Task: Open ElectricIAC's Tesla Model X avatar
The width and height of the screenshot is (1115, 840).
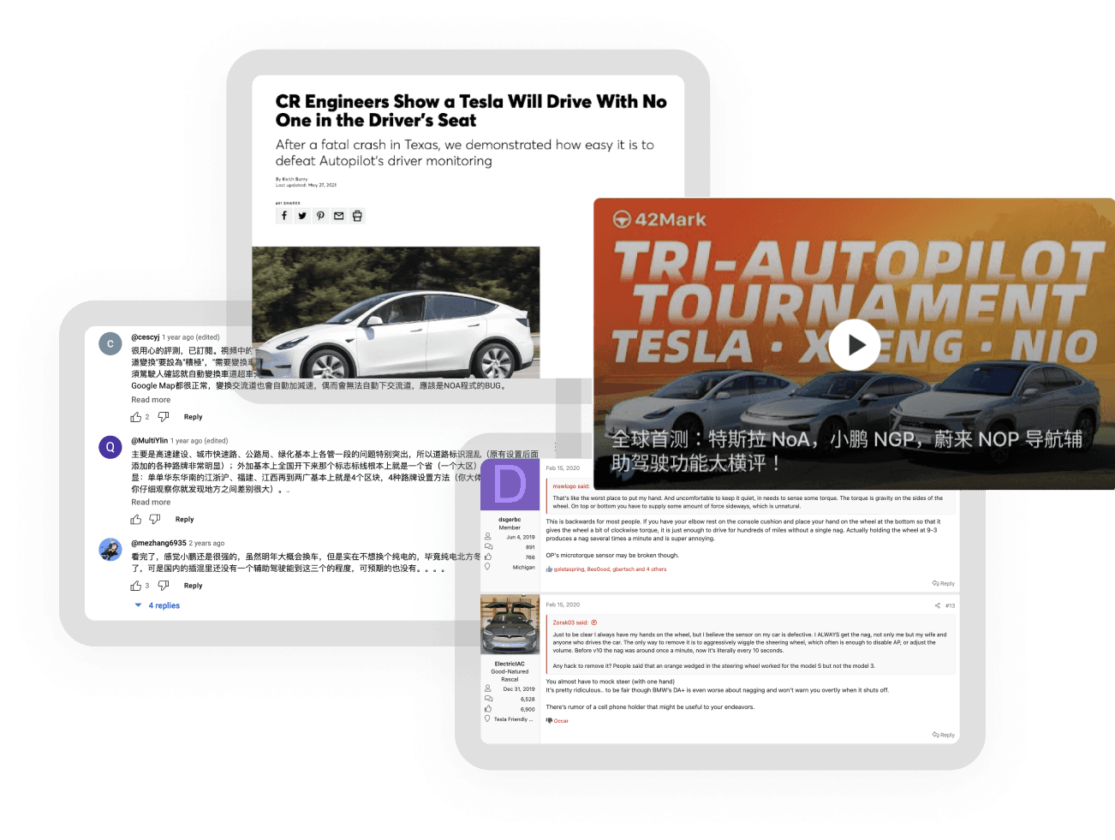Action: pyautogui.click(x=510, y=624)
